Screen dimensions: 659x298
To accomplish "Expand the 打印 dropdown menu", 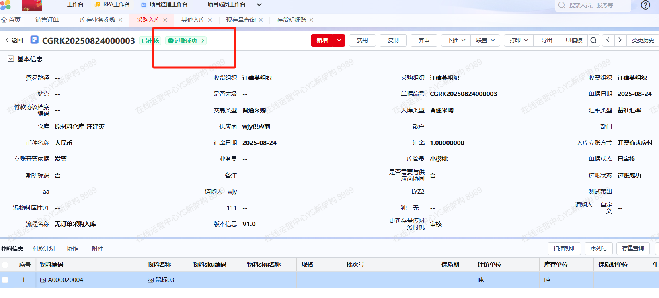I will 519,40.
